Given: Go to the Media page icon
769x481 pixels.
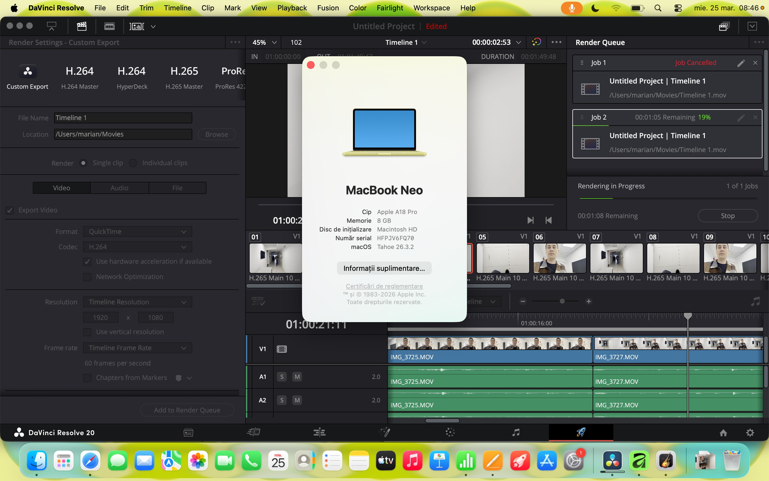Looking at the screenshot, I should click(x=188, y=432).
